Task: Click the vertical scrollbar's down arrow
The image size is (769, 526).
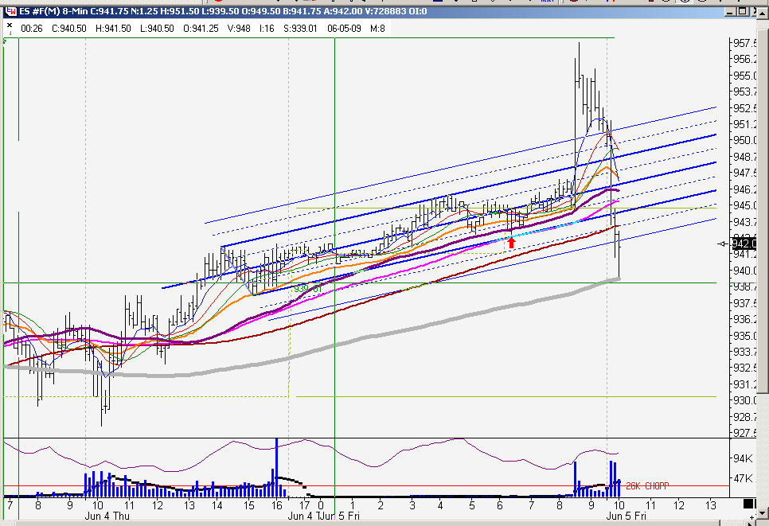Action: point(763,513)
